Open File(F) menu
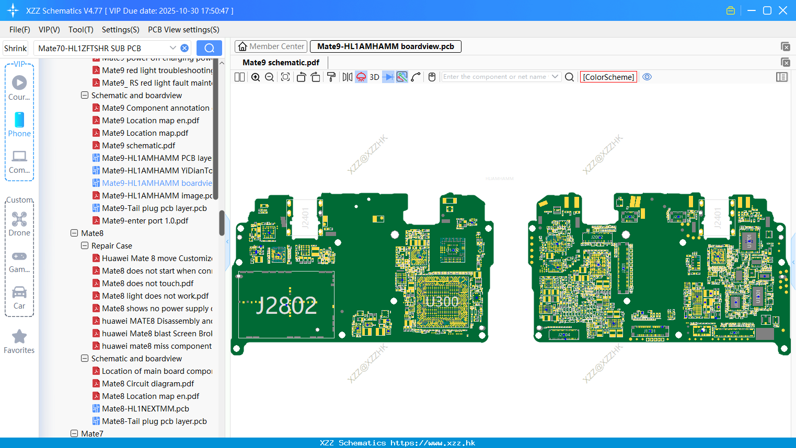 pos(20,30)
